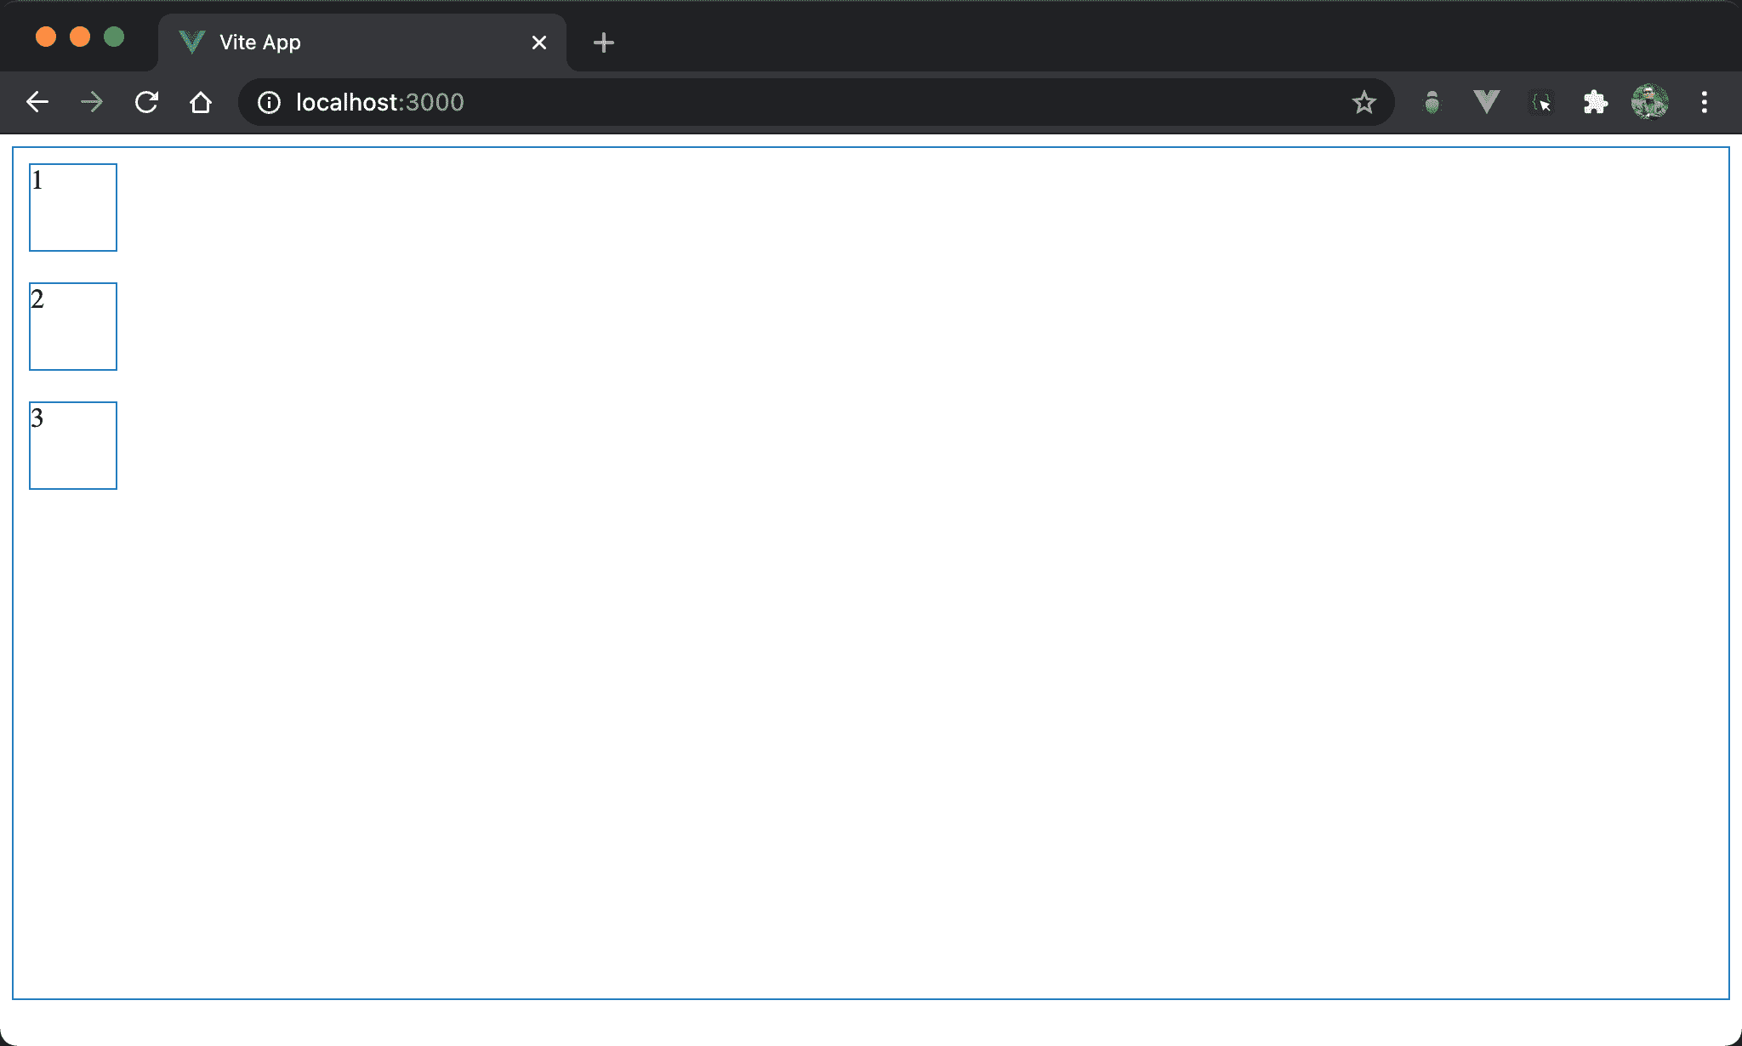Focus the localhost:3000 address bar

click(x=766, y=103)
